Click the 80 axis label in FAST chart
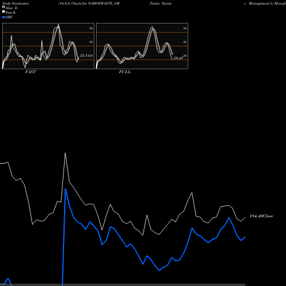Screen dimensions: 286x286 [91, 28]
